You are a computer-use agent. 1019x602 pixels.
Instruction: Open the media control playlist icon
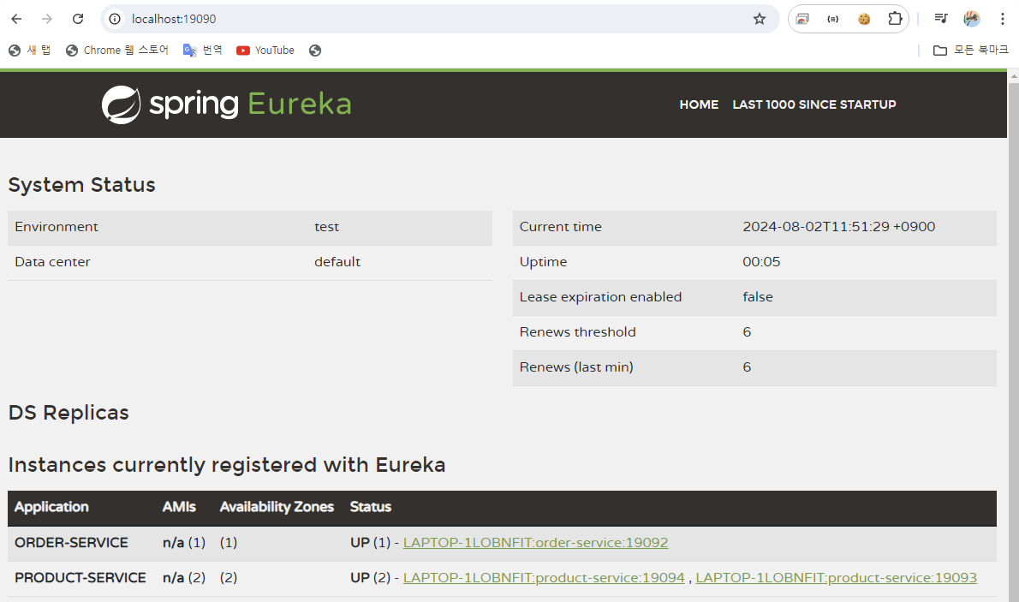940,19
